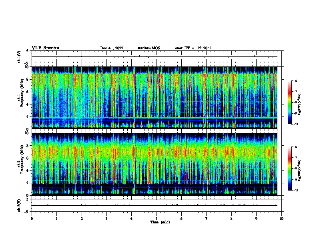
Task: Click inside the ch.2 spectrogram panel
Action: pos(154,164)
